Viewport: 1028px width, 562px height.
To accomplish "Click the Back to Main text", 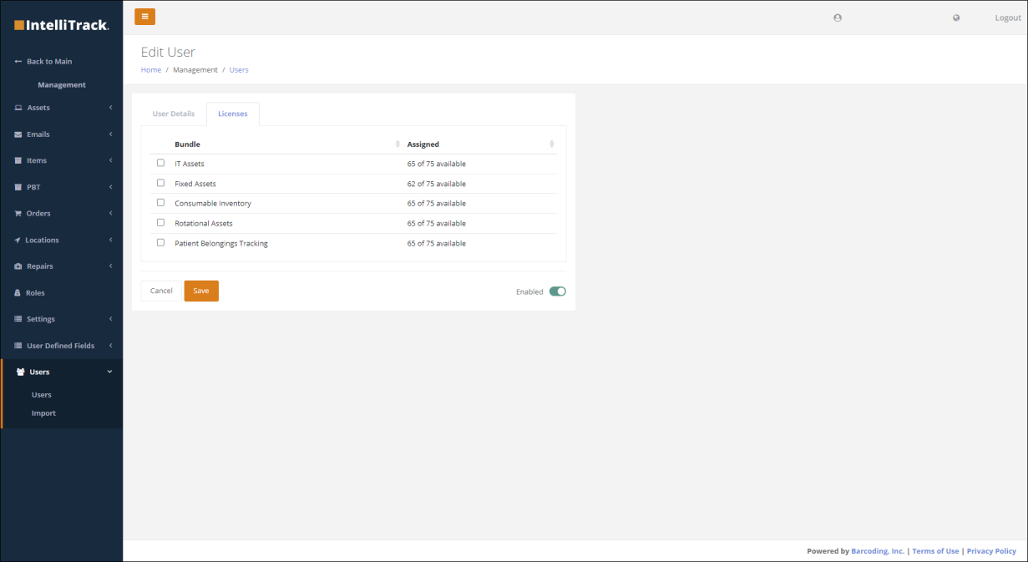I will click(49, 62).
